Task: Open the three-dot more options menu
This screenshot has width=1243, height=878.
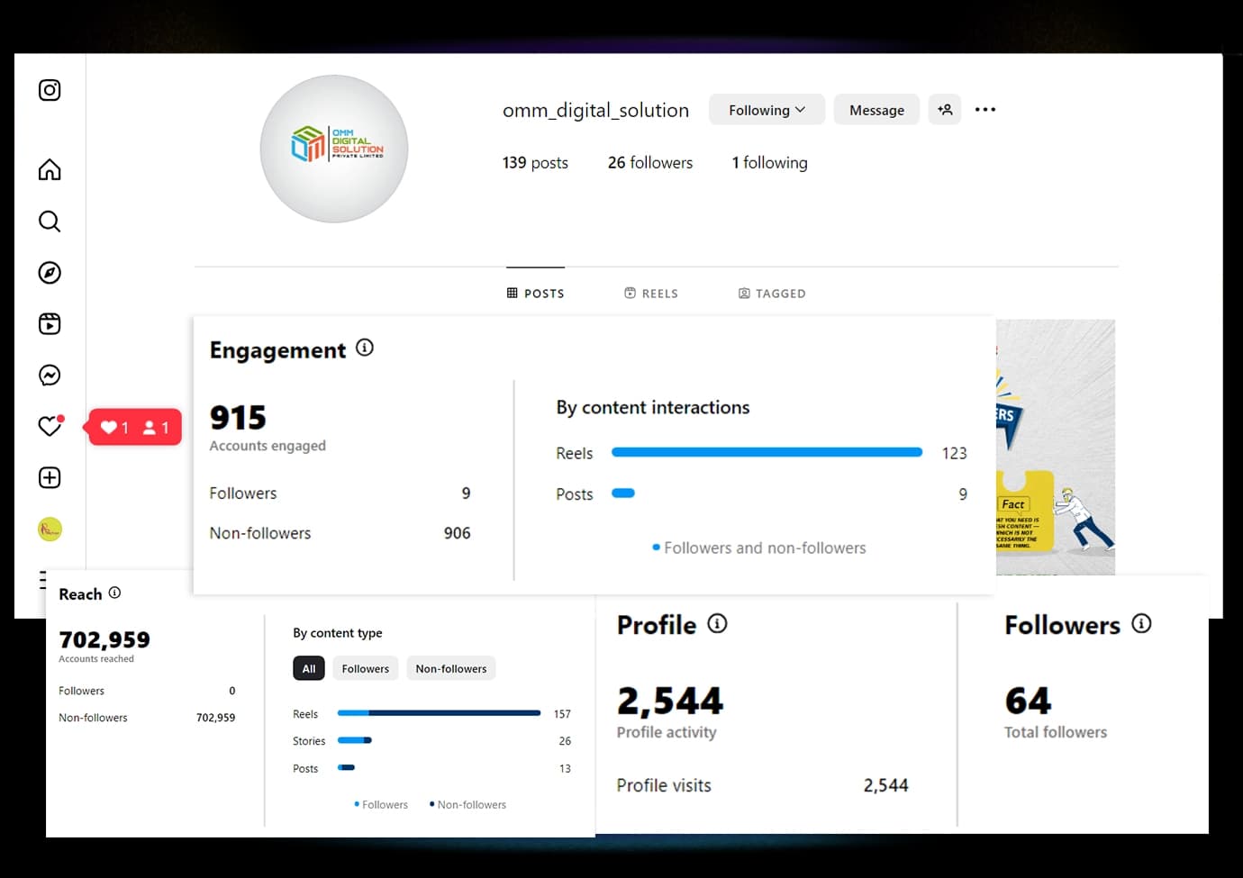Action: pos(985,110)
